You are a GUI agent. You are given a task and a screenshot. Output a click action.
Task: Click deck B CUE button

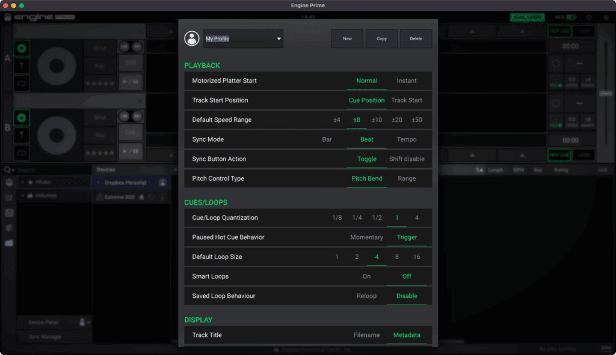pos(131,132)
